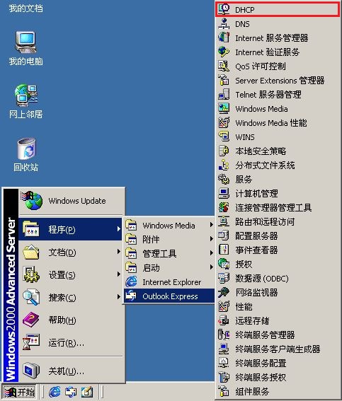Expand the 附件 submenu
342x401 pixels.
(x=169, y=239)
